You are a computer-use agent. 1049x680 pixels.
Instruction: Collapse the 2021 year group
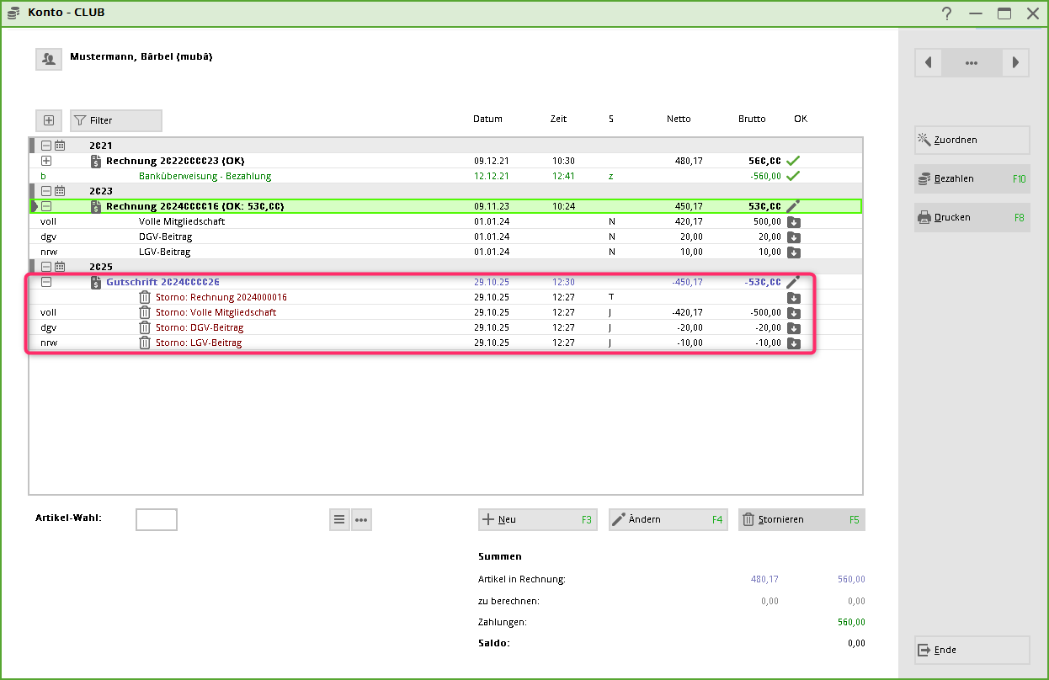point(47,146)
